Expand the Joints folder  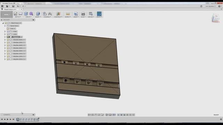pyautogui.click(x=5, y=34)
